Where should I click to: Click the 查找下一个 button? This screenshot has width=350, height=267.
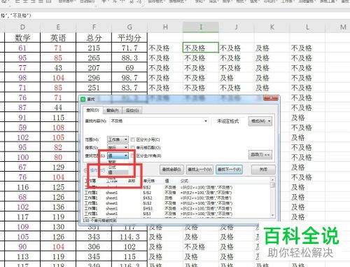[229, 170]
